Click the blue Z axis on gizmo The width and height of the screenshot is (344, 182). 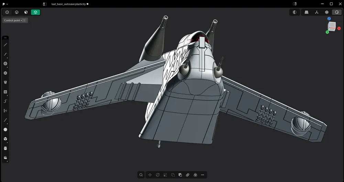click(x=329, y=19)
